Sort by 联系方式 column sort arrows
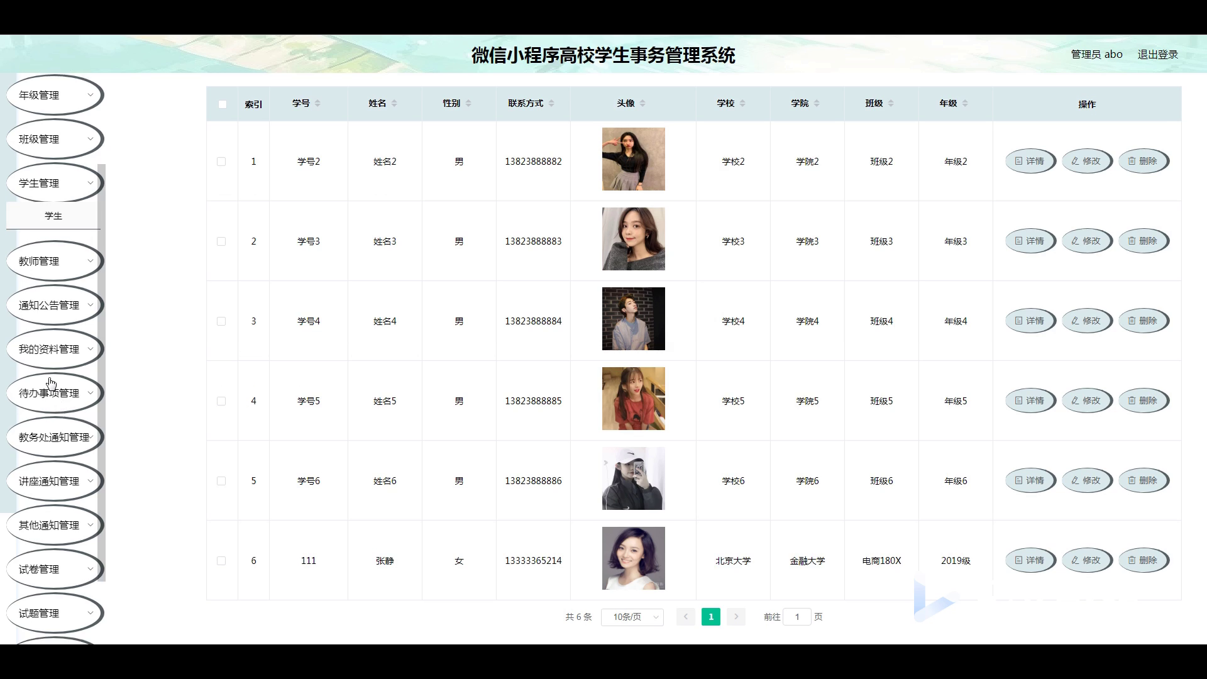The height and width of the screenshot is (679, 1207). click(551, 104)
